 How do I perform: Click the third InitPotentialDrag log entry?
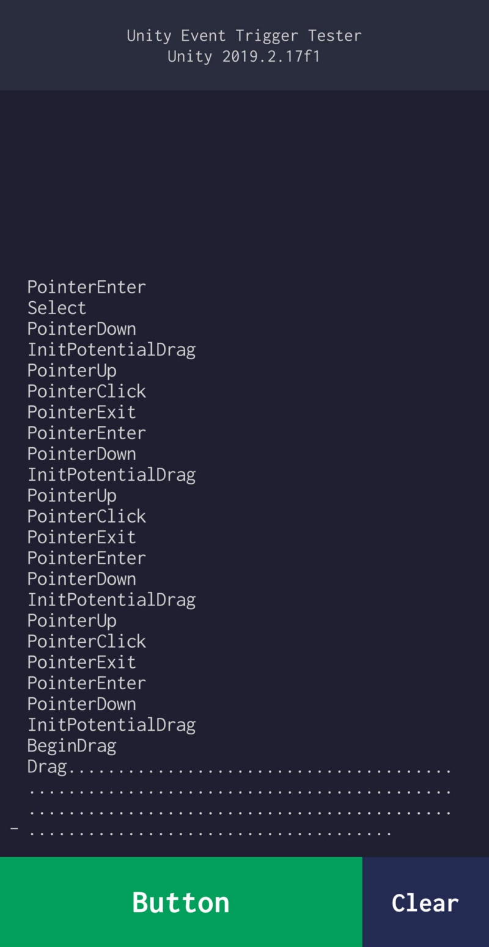click(111, 599)
